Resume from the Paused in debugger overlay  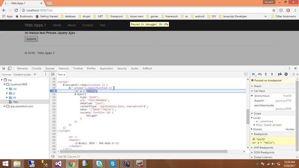[161, 24]
